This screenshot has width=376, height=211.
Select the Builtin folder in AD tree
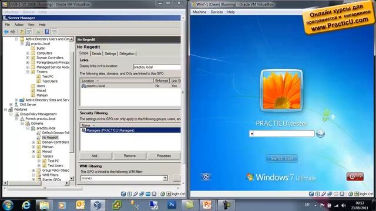[41, 48]
